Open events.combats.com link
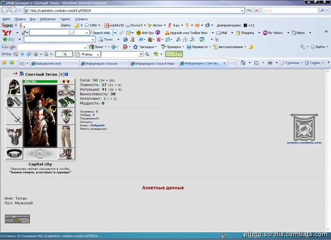This screenshot has width=331, height=240. point(304,143)
